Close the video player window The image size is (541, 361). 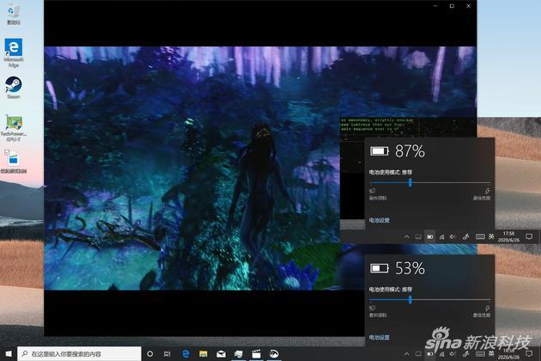click(x=469, y=6)
